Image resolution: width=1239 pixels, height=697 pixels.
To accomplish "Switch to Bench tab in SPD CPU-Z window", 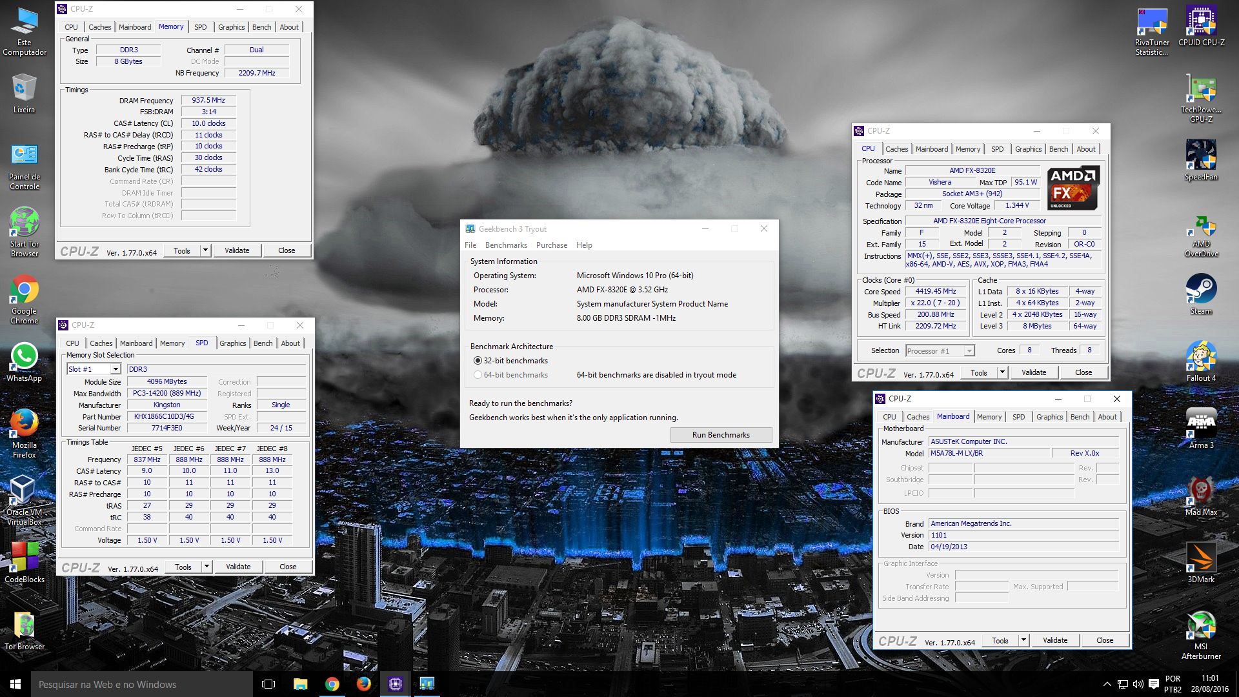I will [x=263, y=343].
